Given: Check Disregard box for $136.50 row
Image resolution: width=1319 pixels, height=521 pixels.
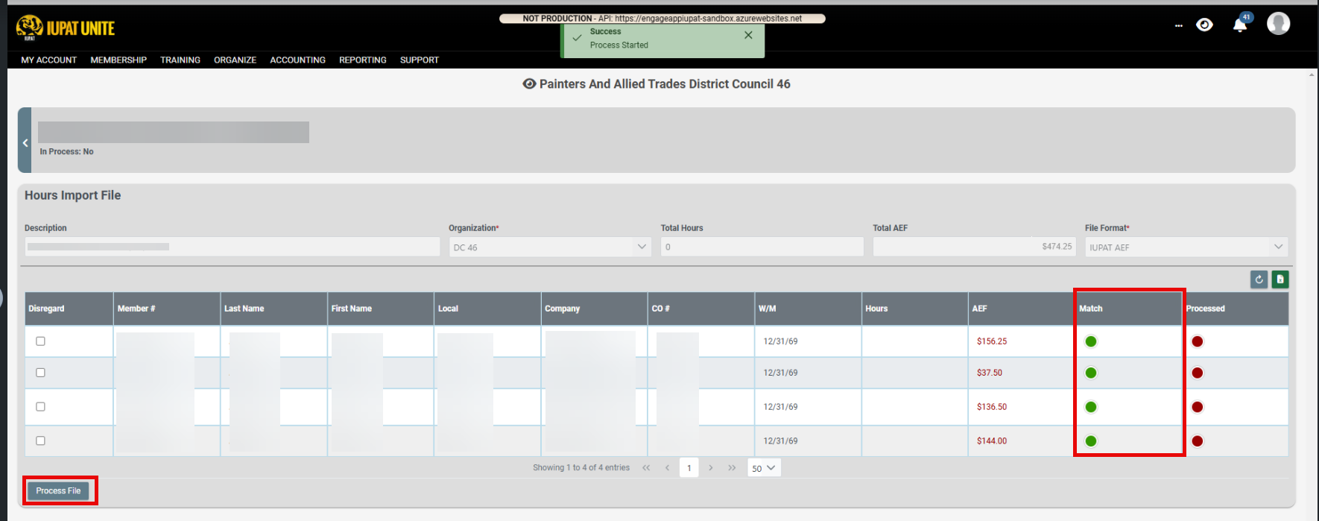Looking at the screenshot, I should [x=40, y=406].
